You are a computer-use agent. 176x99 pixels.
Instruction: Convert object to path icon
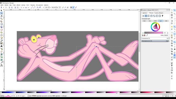tap(38, 7)
